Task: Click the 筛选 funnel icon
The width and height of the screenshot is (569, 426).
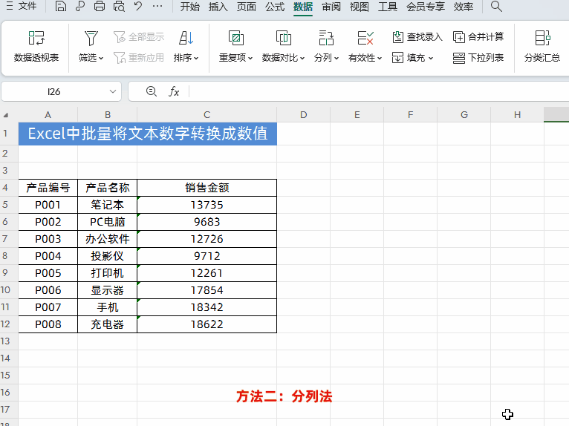Action: [x=91, y=38]
